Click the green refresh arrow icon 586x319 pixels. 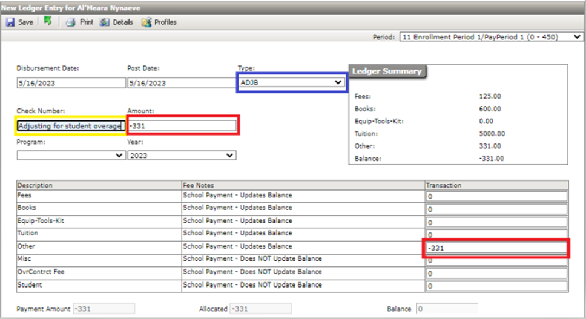click(47, 22)
